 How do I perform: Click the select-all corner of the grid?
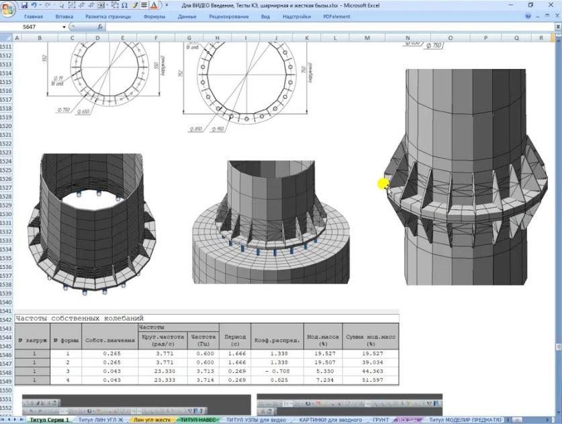[7, 38]
